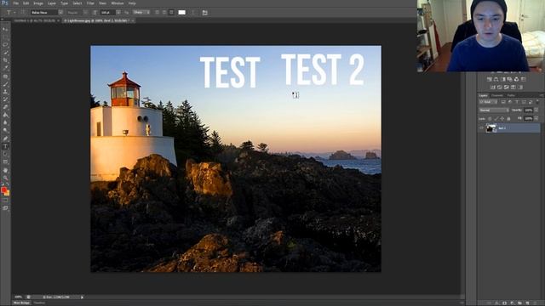Add a Color Balance adjustment
This screenshot has width=545, height=306.
496,79
